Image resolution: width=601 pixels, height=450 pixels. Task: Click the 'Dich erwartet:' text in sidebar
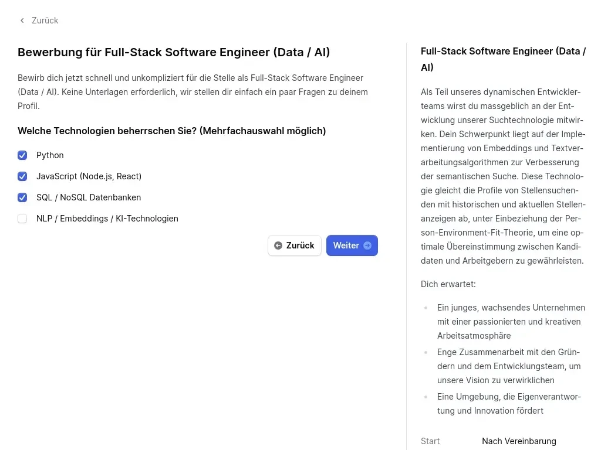coord(448,284)
